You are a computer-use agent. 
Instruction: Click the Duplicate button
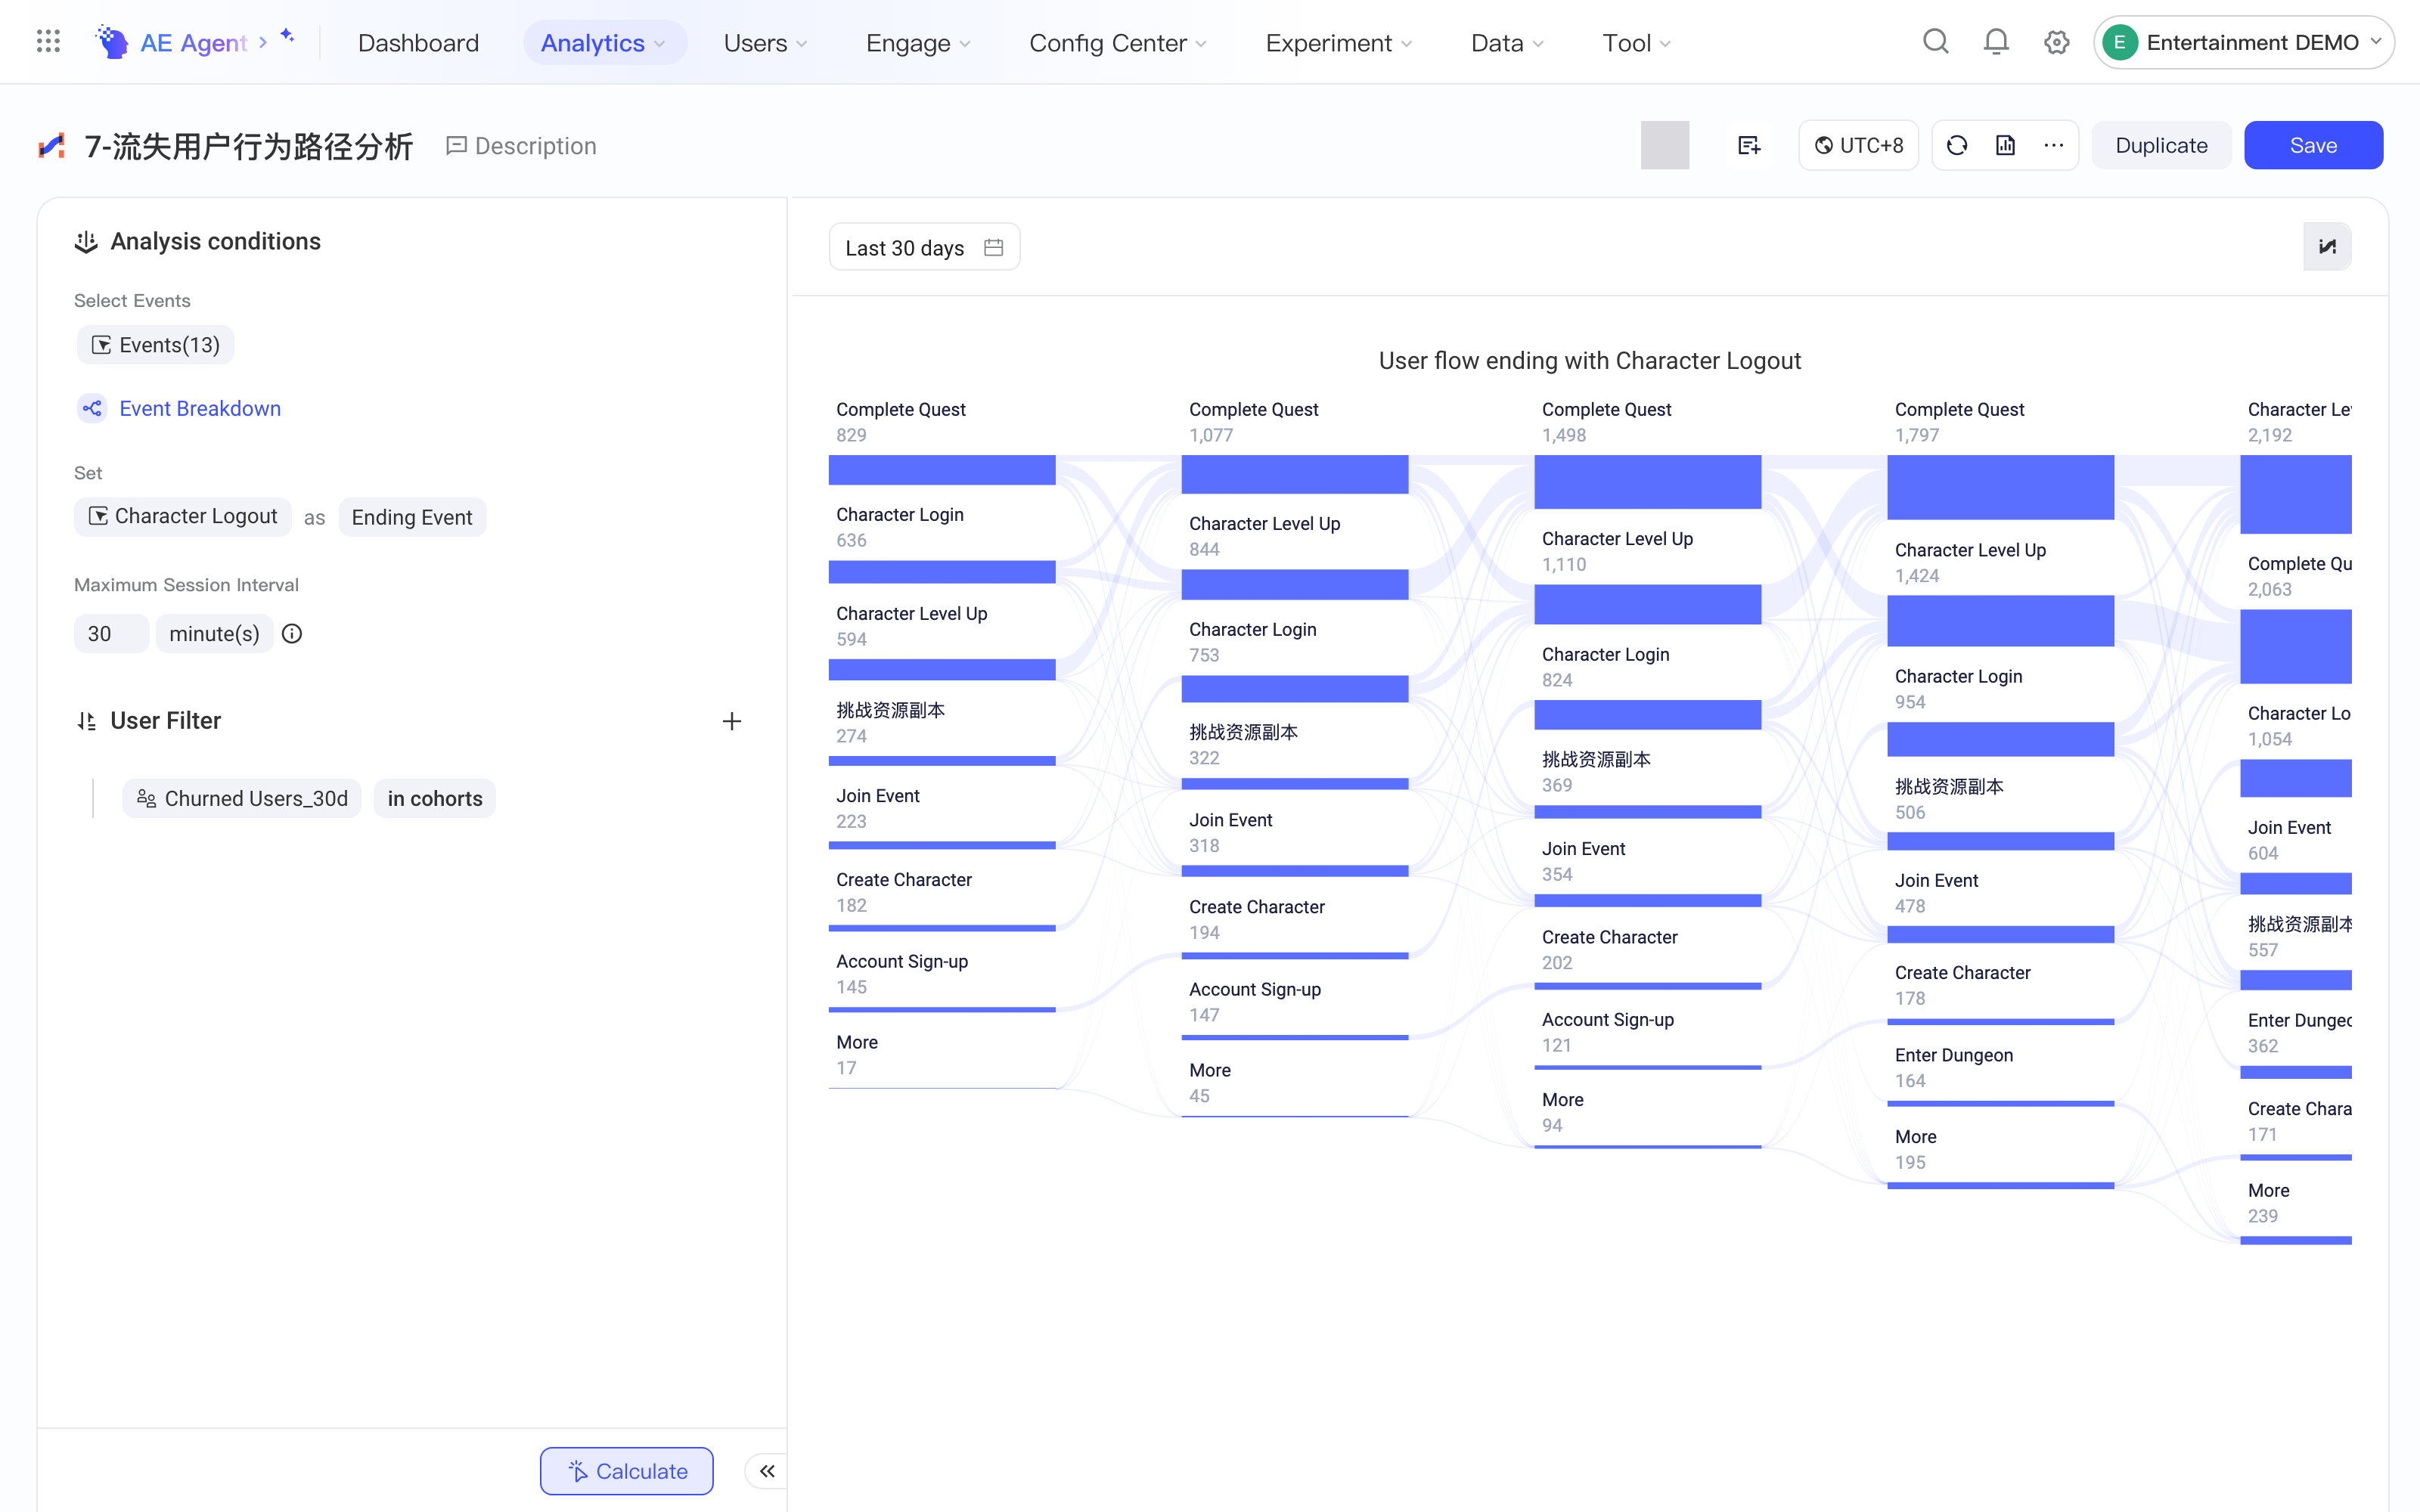2161,145
